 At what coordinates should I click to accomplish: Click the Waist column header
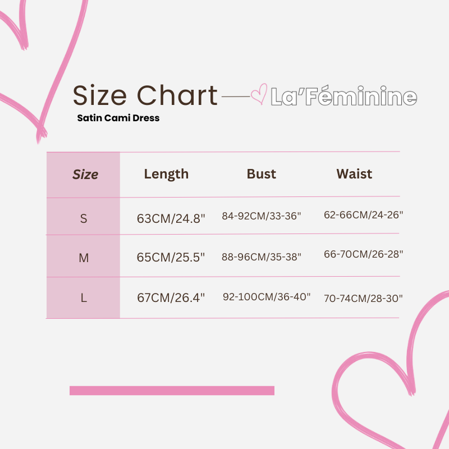(354, 174)
